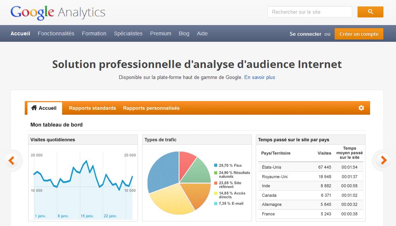This screenshot has height=226, width=396.
Task: Select the Canada row
Action: click(x=311, y=195)
